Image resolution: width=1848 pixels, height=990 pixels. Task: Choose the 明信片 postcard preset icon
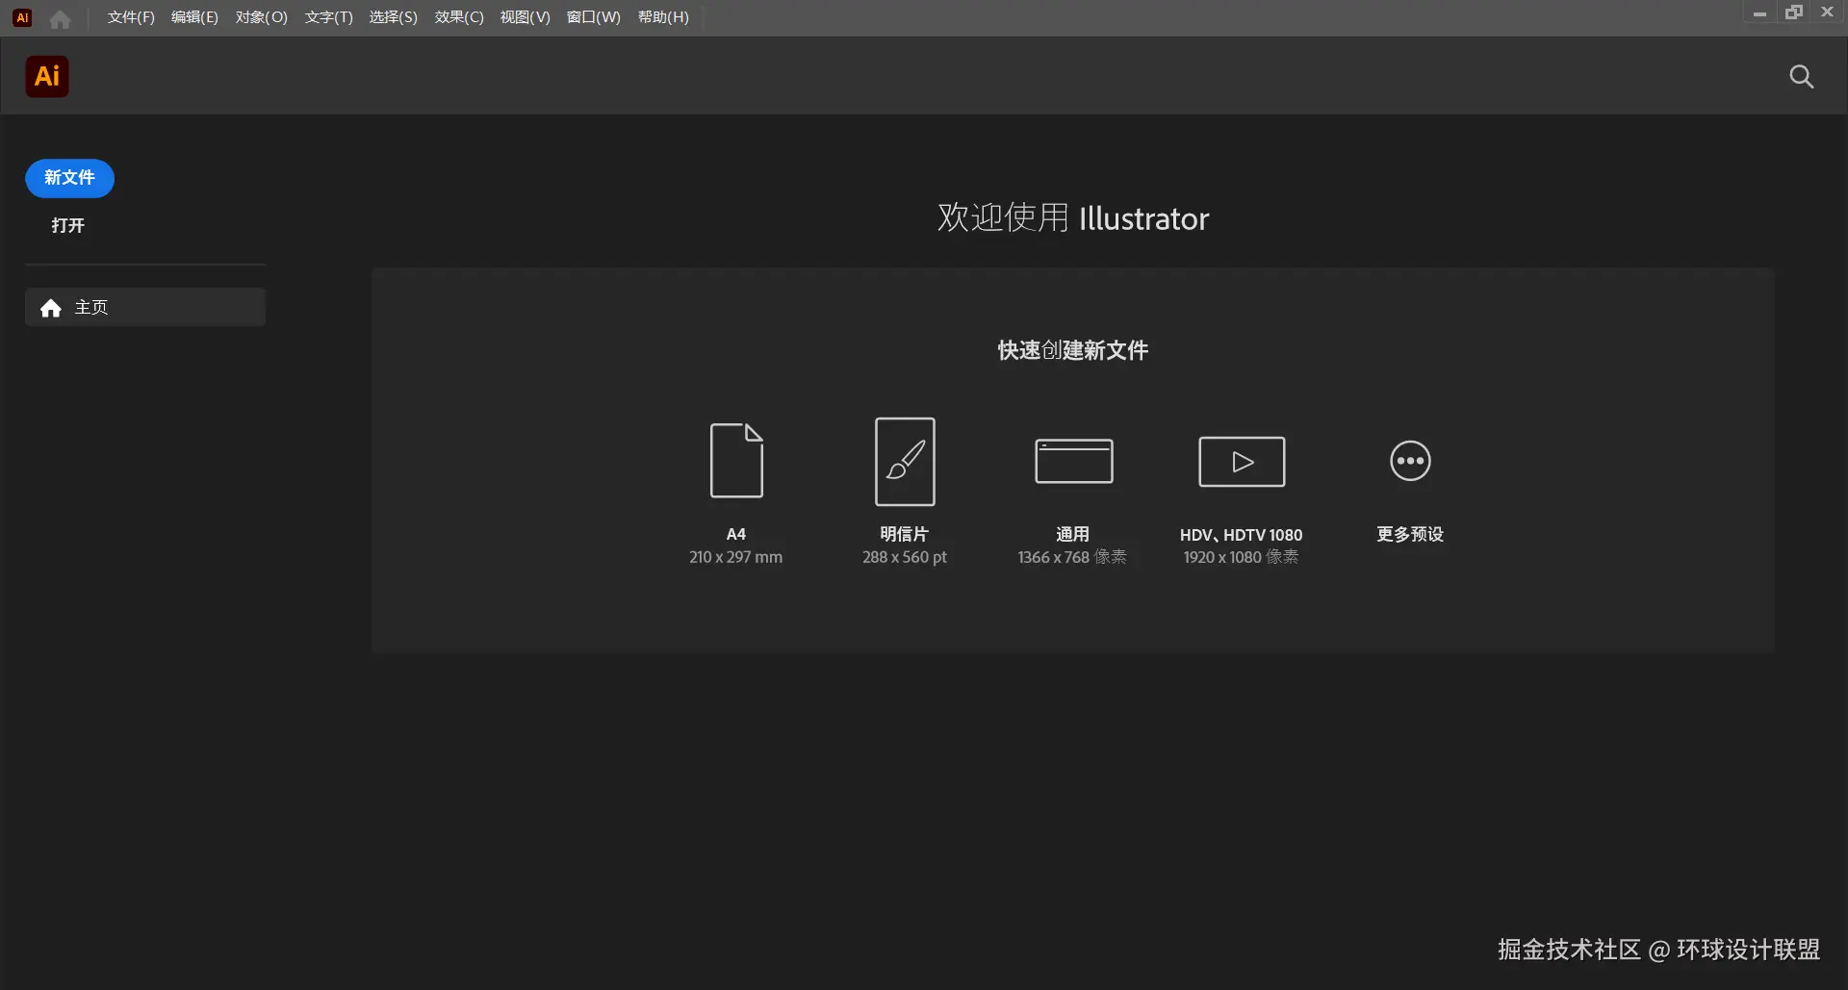(x=905, y=461)
